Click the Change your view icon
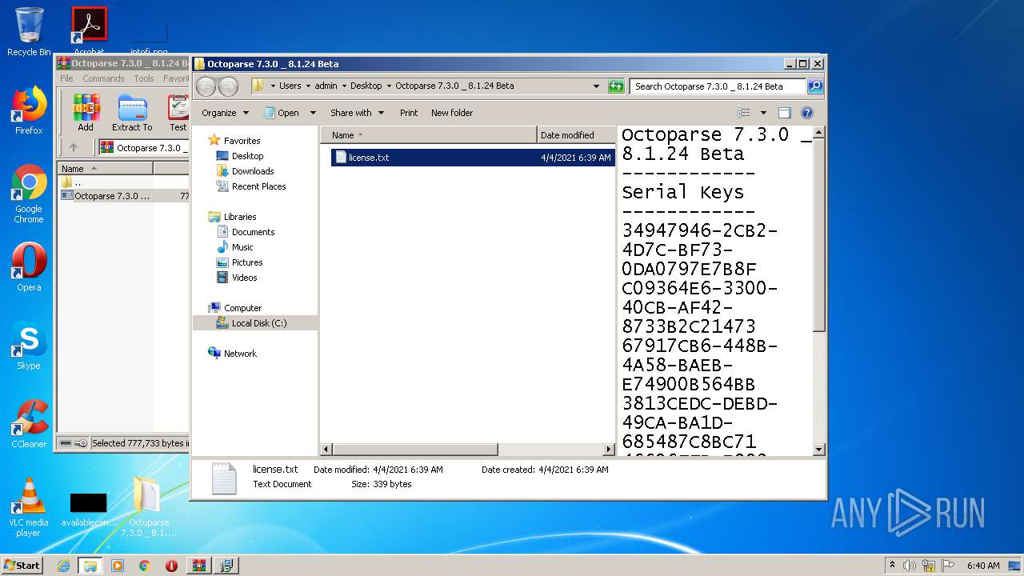Screen dimensions: 1024x576 pos(744,113)
